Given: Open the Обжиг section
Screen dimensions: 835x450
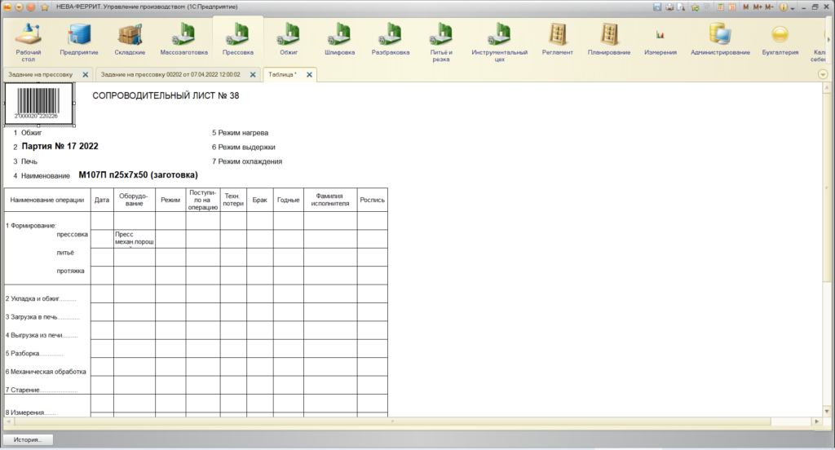Looking at the screenshot, I should click(x=289, y=40).
